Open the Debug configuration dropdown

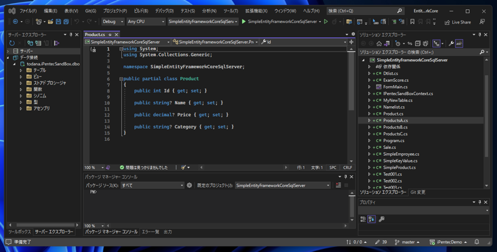[x=113, y=22]
